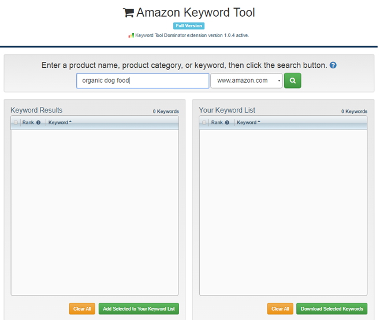Image resolution: width=380 pixels, height=320 pixels.
Task: Click Download Selected Keywords button
Action: click(x=331, y=308)
